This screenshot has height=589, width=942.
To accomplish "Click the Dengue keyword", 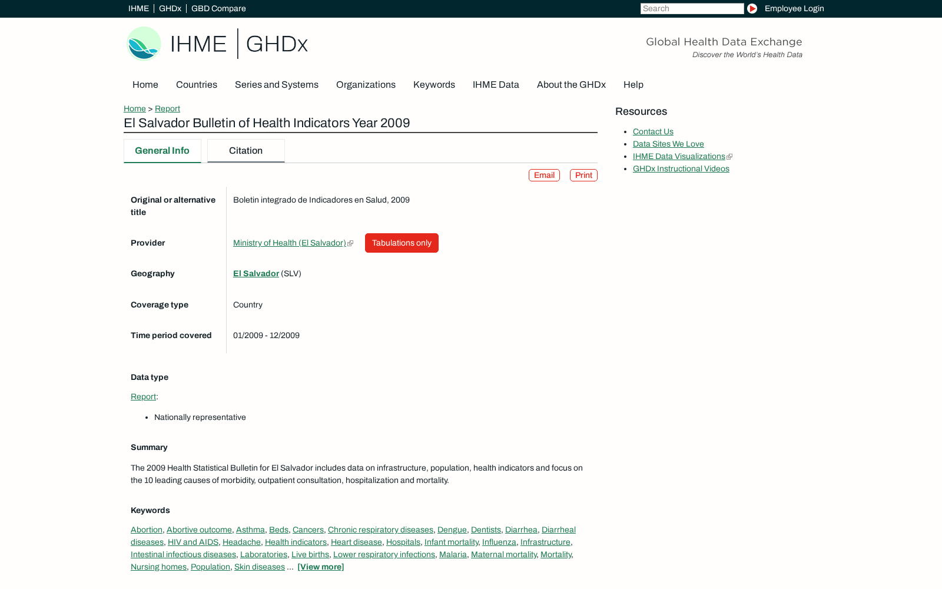I will click(x=452, y=530).
